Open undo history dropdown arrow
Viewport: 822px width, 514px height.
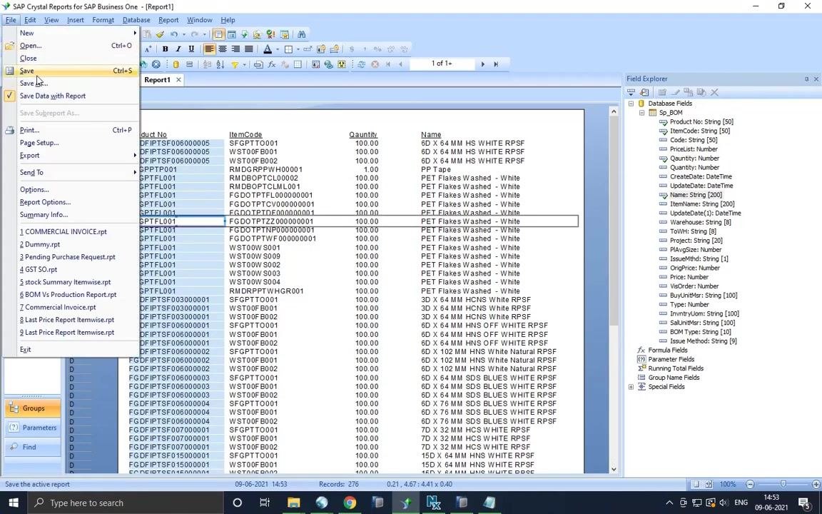click(x=183, y=34)
